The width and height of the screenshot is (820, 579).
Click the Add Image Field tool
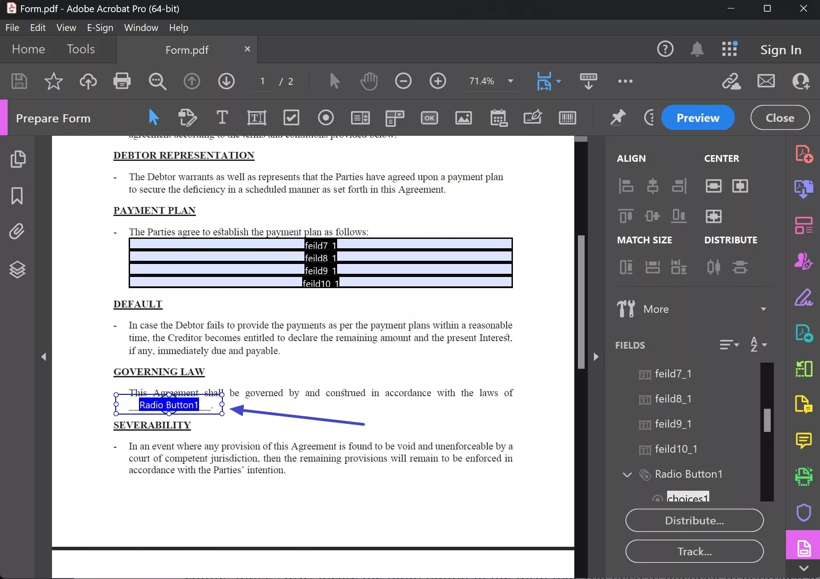coord(463,118)
